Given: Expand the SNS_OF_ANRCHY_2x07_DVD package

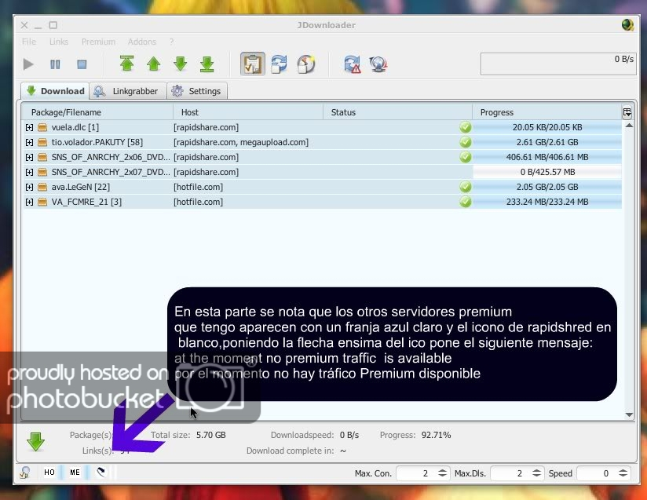Looking at the screenshot, I should [x=29, y=172].
